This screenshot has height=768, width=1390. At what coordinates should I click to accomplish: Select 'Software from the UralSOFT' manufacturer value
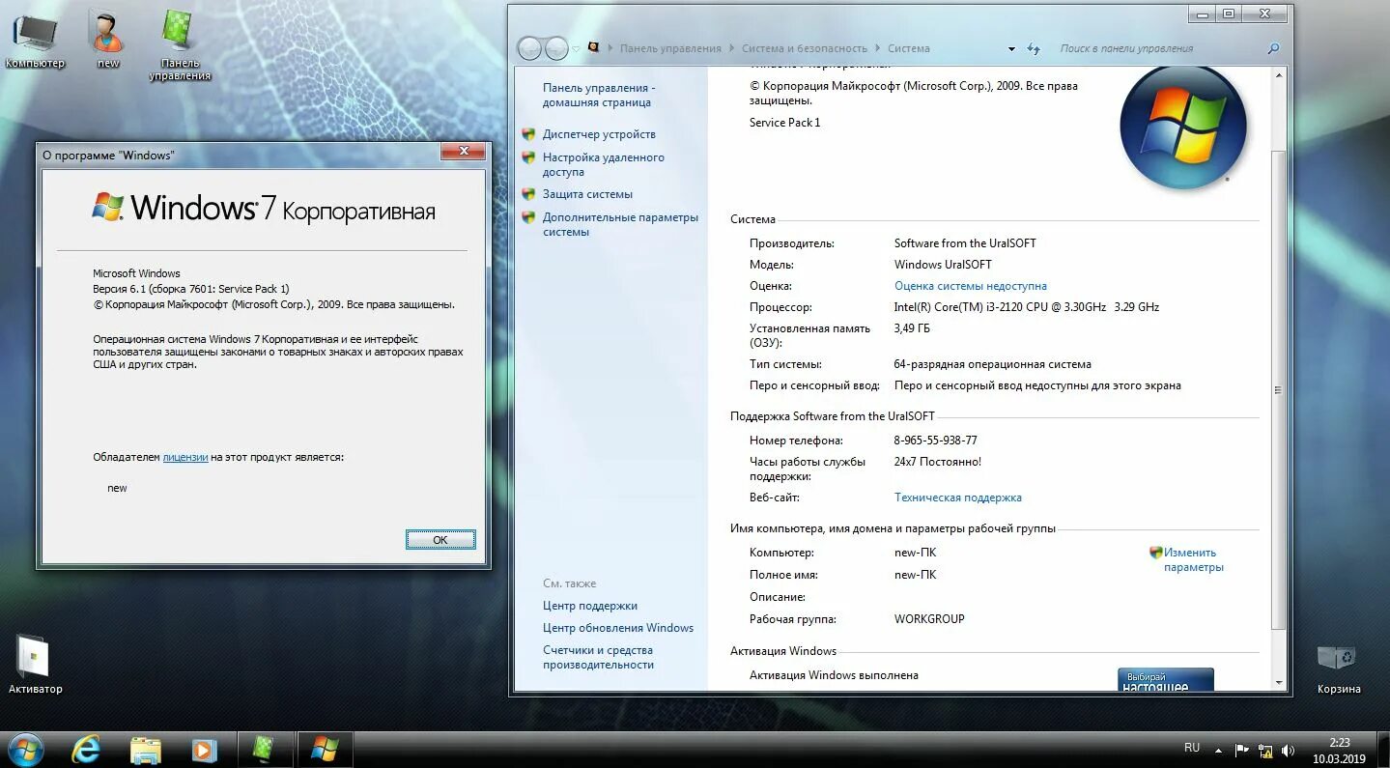coord(965,243)
